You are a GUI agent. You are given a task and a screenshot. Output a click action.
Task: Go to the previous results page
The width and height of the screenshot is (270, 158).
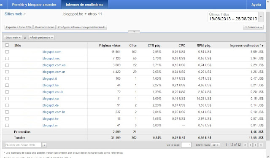(x=250, y=145)
